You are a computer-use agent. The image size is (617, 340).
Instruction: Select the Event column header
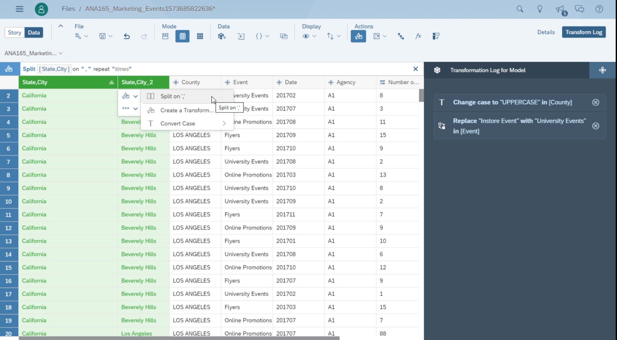tap(247, 82)
